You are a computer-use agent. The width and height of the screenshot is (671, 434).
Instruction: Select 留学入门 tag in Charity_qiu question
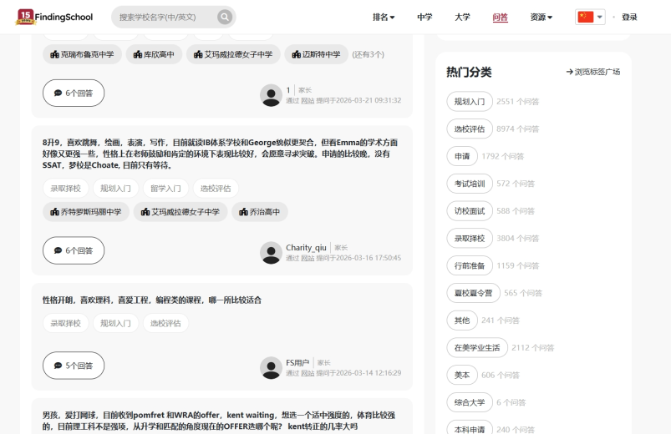pos(165,188)
